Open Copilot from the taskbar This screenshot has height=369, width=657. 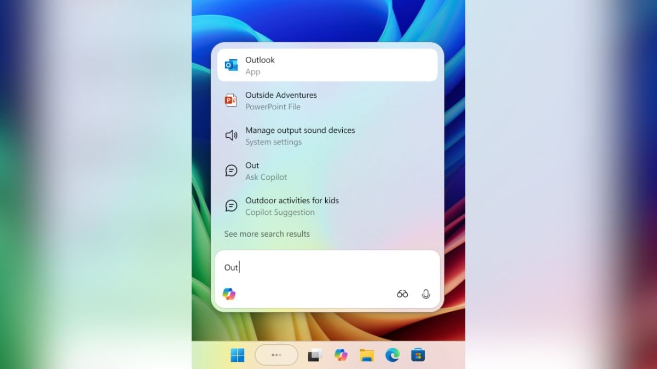pos(341,355)
